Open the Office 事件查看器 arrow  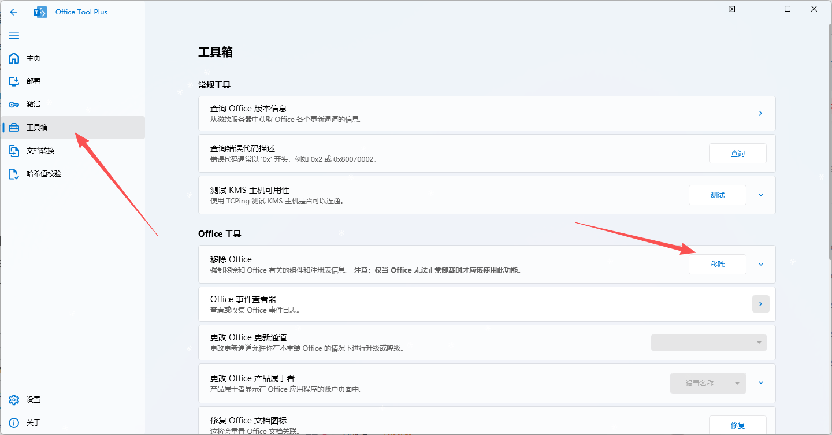(760, 303)
